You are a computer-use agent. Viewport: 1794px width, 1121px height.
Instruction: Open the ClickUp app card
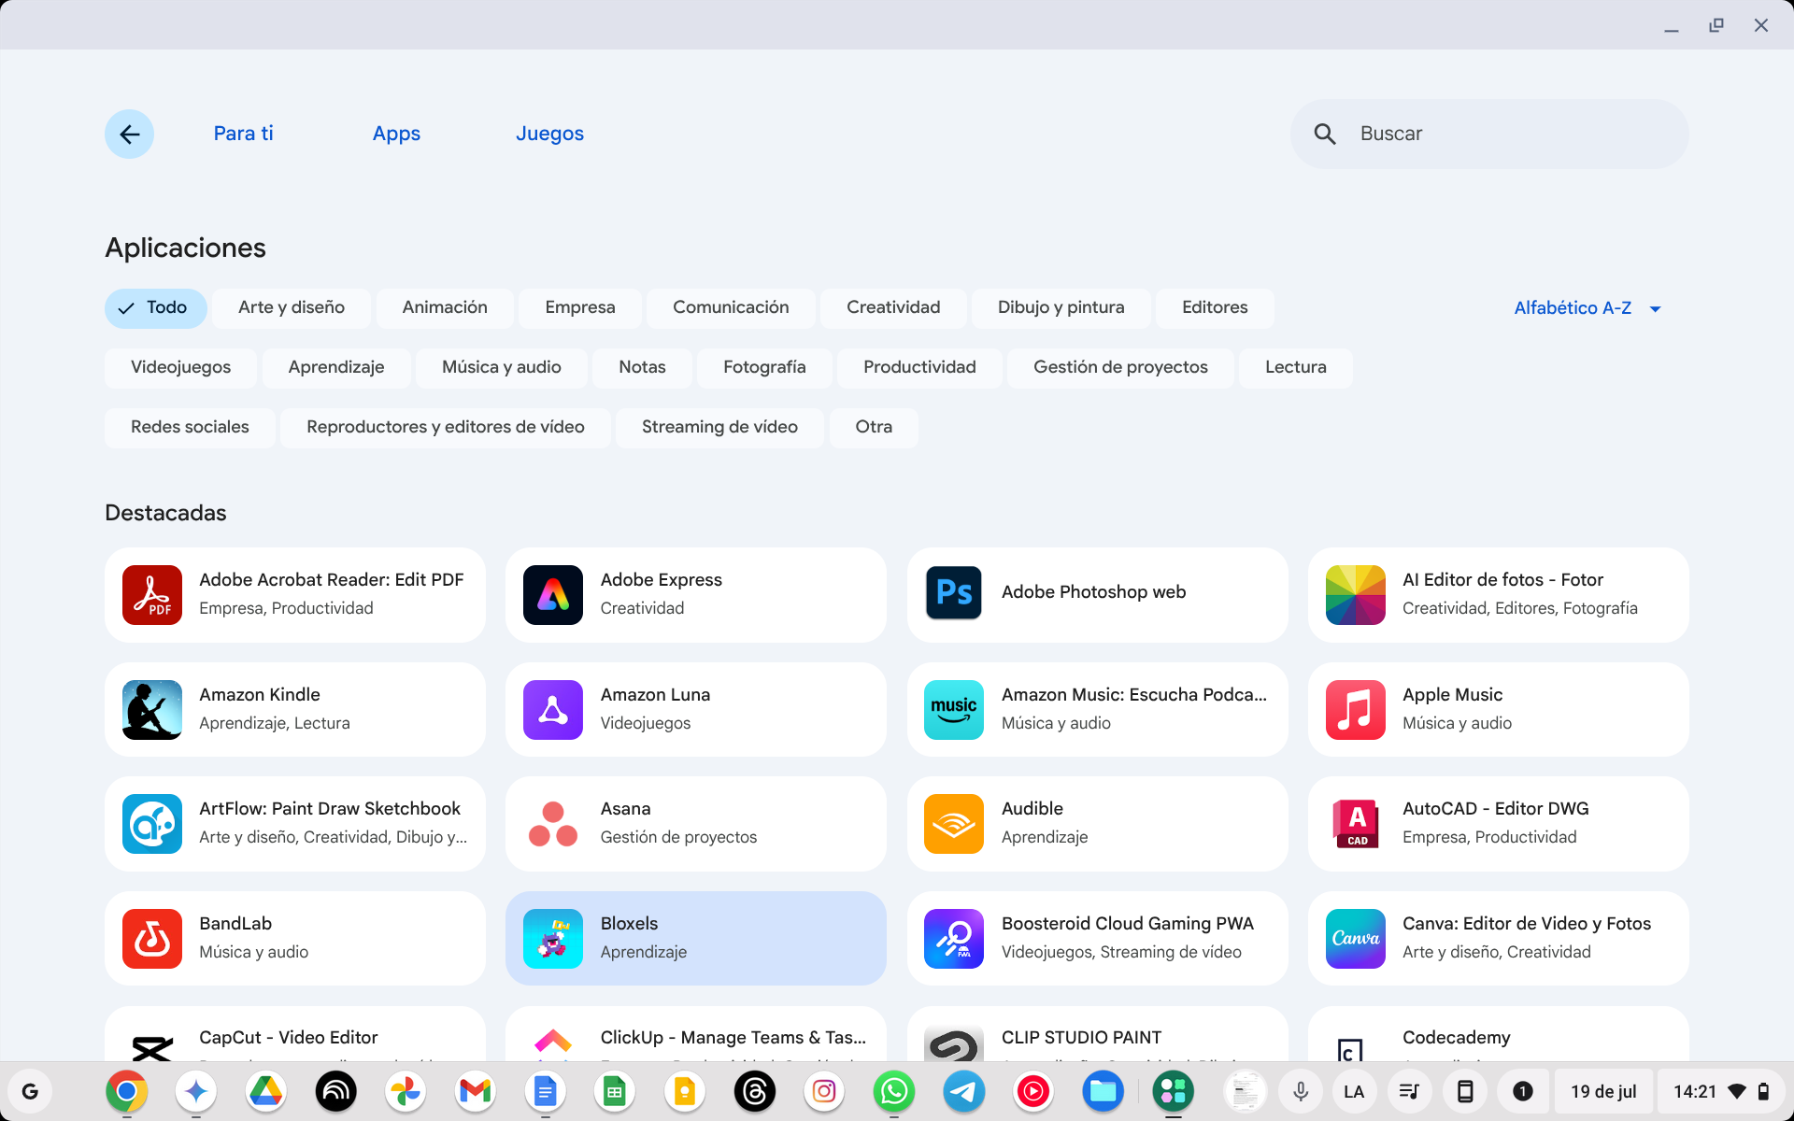tap(696, 1033)
